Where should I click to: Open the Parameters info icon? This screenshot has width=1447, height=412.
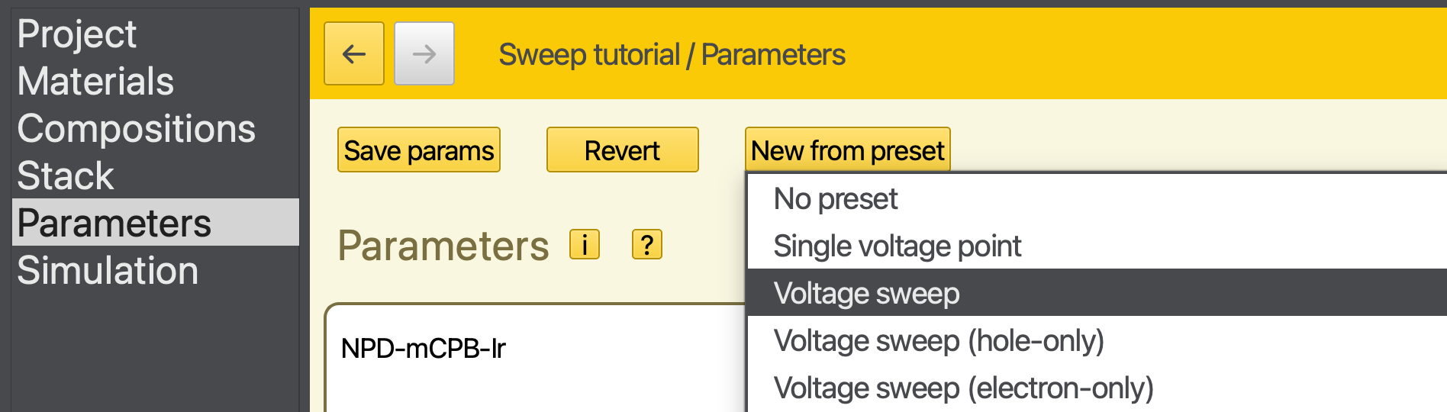click(x=585, y=245)
